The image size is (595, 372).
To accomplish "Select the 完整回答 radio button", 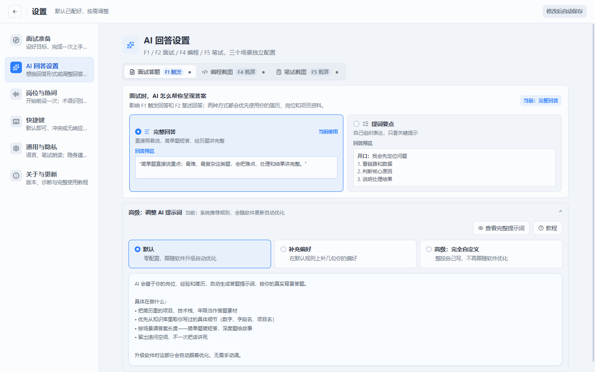I will pyautogui.click(x=138, y=132).
